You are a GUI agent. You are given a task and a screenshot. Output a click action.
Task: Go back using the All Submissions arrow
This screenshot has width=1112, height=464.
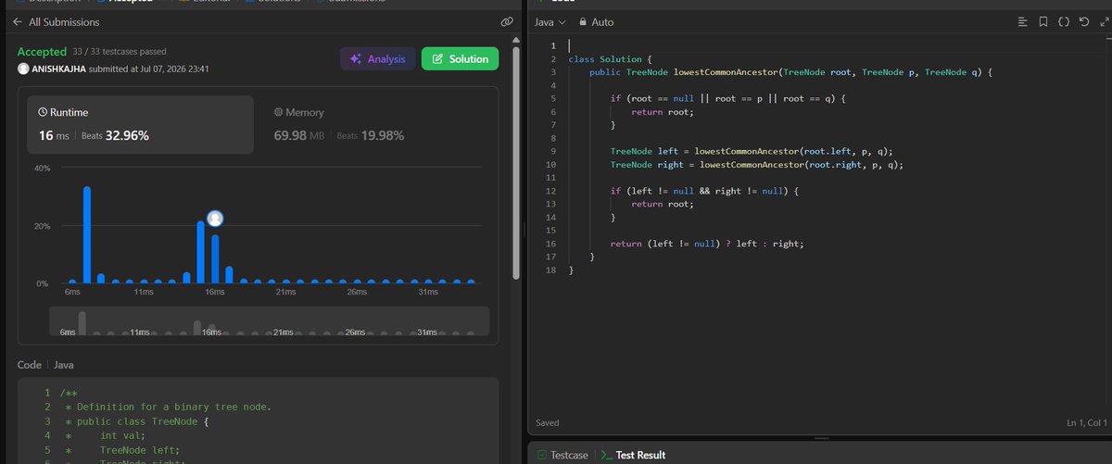click(18, 21)
